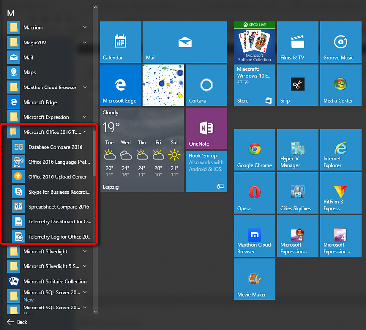The height and width of the screenshot is (330, 366).
Task: Open Office 2016 Upload Center
Action: pos(52,177)
